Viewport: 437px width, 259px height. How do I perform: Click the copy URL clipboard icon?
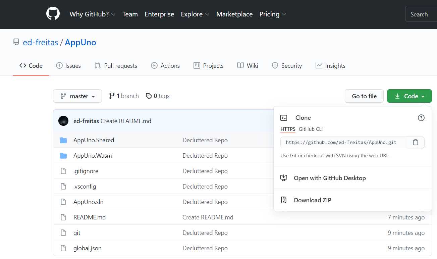[416, 142]
